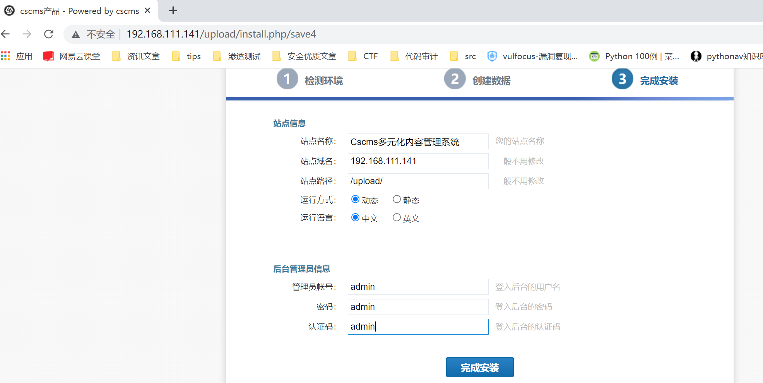This screenshot has height=383, width=763.
Task: Click the 完成安装 submit button
Action: tap(480, 367)
